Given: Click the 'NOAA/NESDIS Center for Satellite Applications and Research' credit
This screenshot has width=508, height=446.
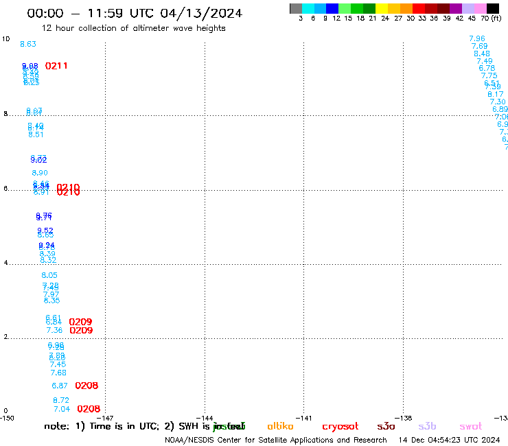Looking at the screenshot, I should tap(276, 441).
